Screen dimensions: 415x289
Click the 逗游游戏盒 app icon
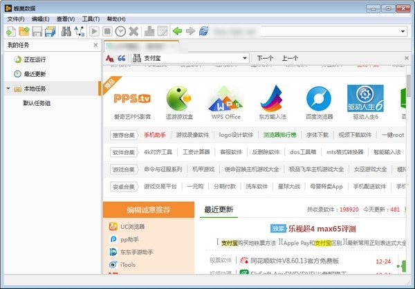pyautogui.click(x=179, y=98)
